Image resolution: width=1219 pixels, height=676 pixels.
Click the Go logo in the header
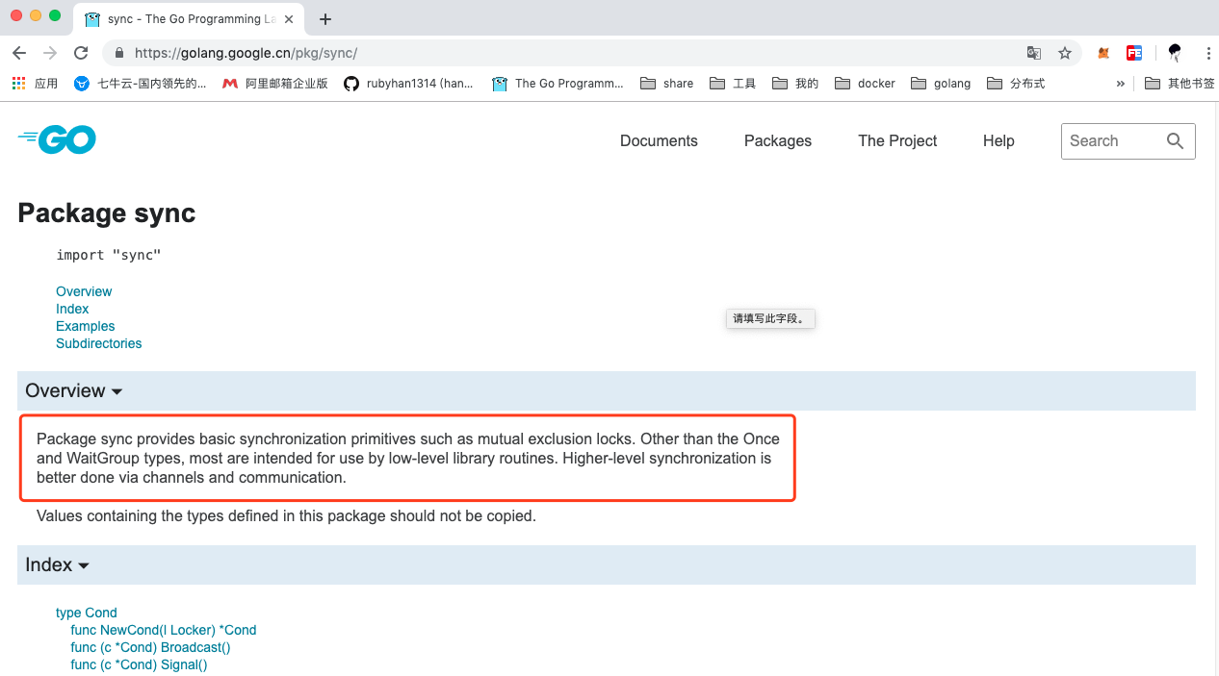(57, 140)
